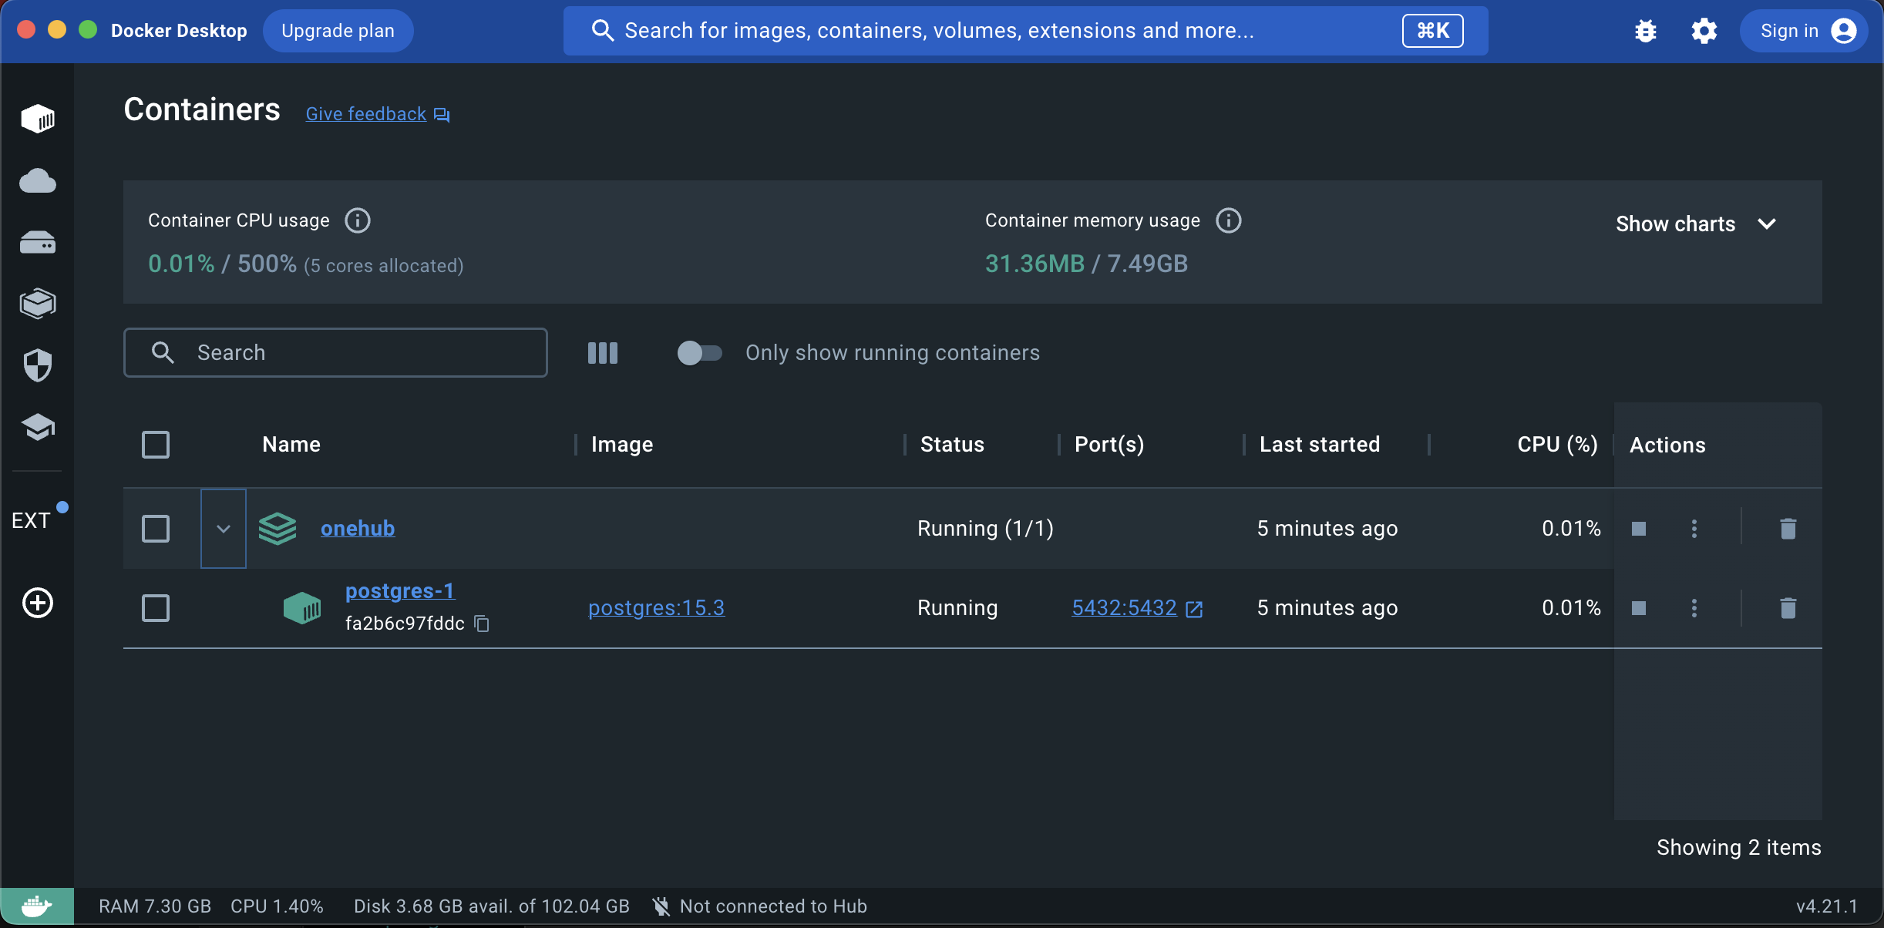Check the onehub row checkbox
Screen dimensions: 1884x928
[x=156, y=529]
